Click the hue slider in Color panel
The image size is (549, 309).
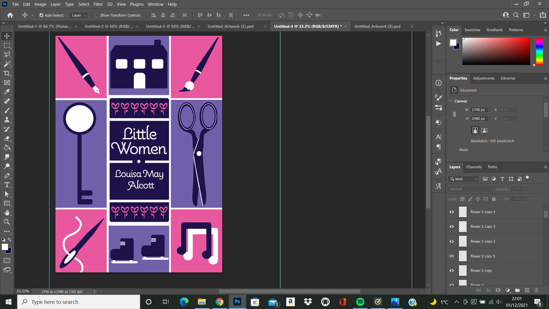pos(540,51)
